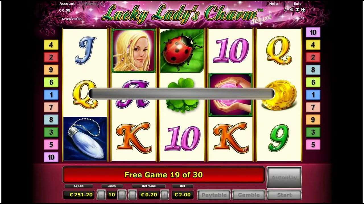The image size is (364, 204).
Task: Select the crystal ball hands symbol
Action: [x=230, y=95]
